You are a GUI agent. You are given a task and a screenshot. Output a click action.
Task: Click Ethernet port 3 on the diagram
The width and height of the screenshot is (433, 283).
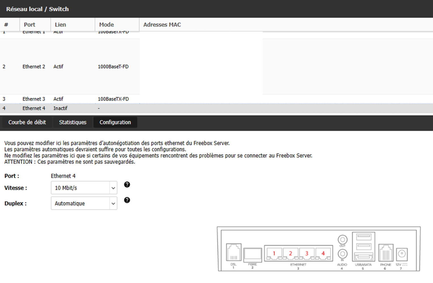(x=306, y=253)
